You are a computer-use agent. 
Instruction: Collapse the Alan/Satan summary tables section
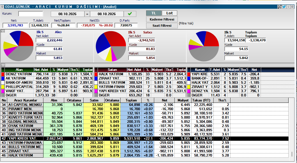coord(3,65)
